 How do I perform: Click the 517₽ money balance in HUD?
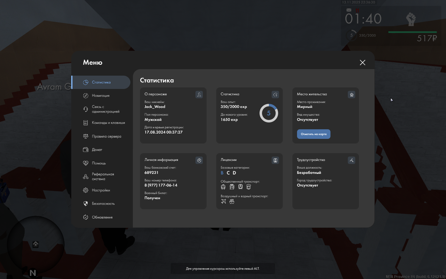tap(427, 38)
